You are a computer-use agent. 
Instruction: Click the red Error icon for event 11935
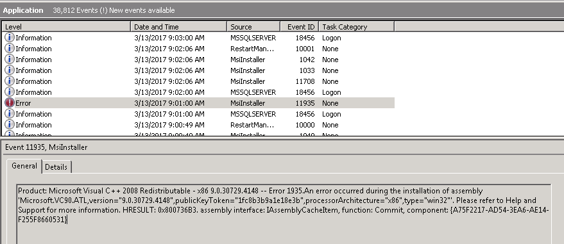(x=10, y=103)
